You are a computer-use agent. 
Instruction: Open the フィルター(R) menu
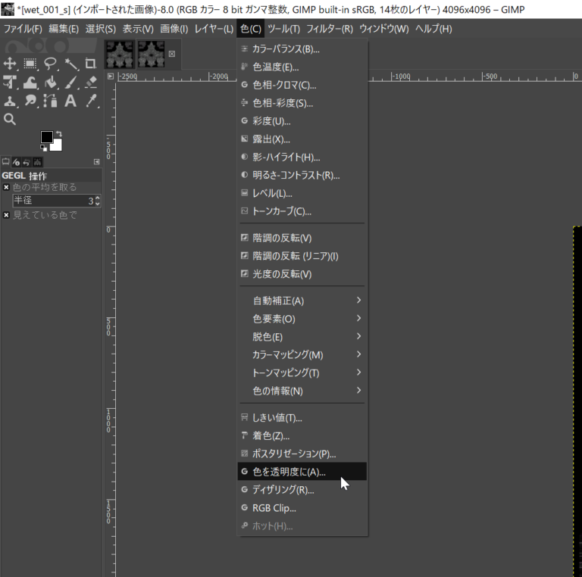point(330,29)
